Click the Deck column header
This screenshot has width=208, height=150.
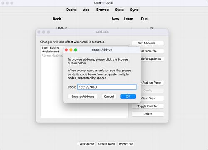(57, 19)
